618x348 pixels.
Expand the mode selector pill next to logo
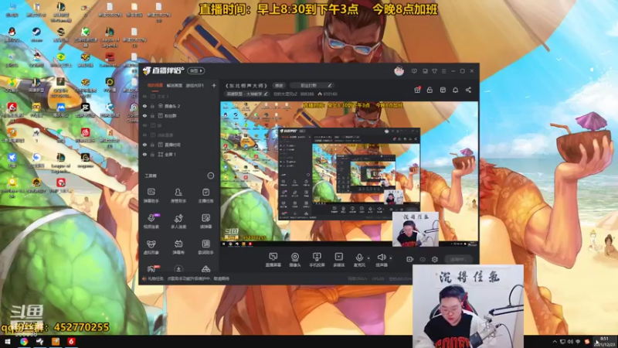pos(196,71)
